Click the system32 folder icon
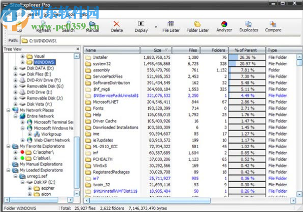 coord(88,64)
